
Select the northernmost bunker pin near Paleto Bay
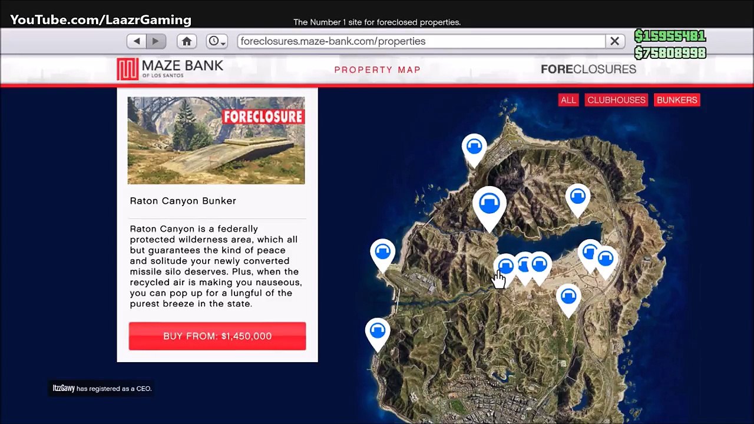[x=474, y=151]
